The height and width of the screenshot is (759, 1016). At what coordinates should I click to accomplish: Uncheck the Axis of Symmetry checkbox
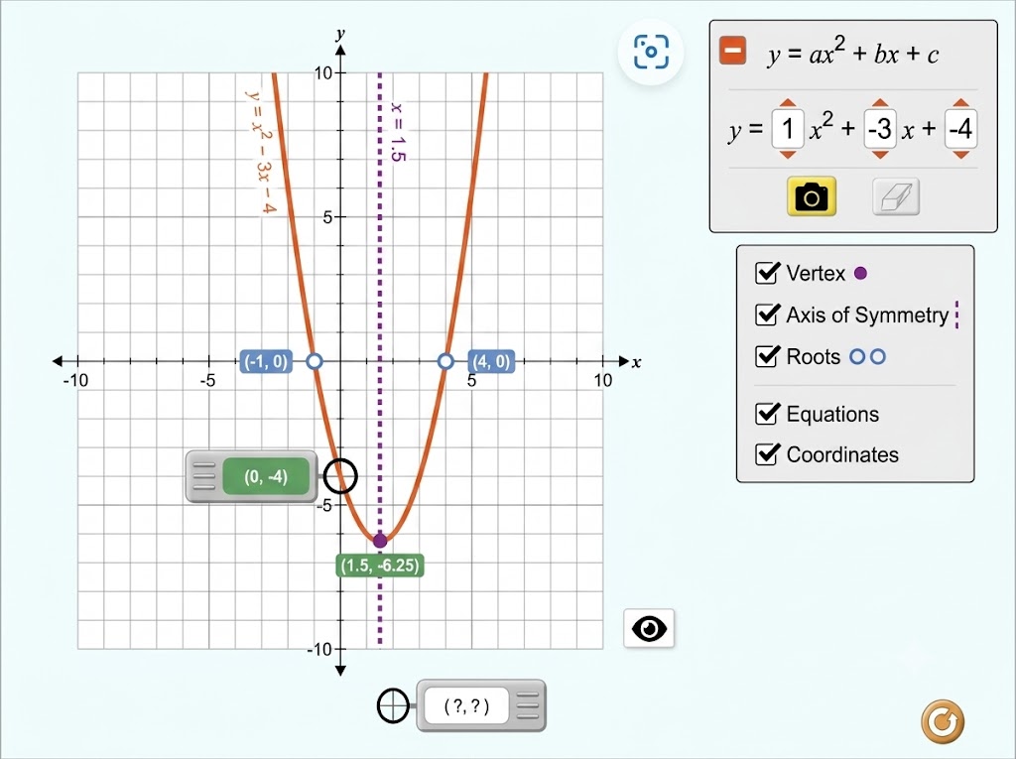[x=767, y=315]
